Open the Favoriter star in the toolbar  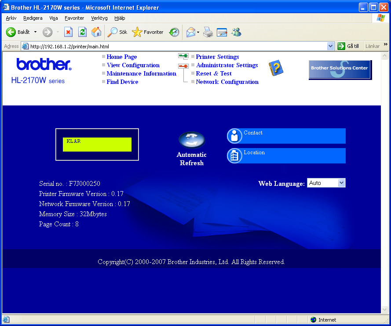point(147,32)
